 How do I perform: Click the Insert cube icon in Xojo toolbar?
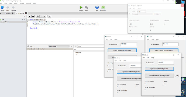click(2, 8)
